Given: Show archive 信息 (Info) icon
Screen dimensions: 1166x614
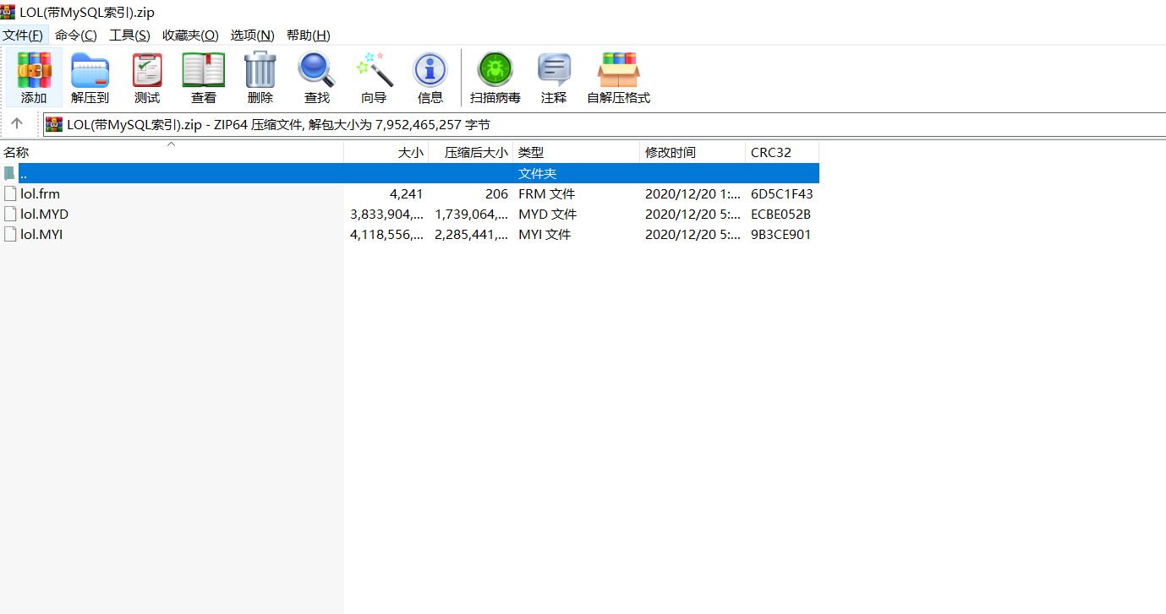Looking at the screenshot, I should [x=430, y=71].
